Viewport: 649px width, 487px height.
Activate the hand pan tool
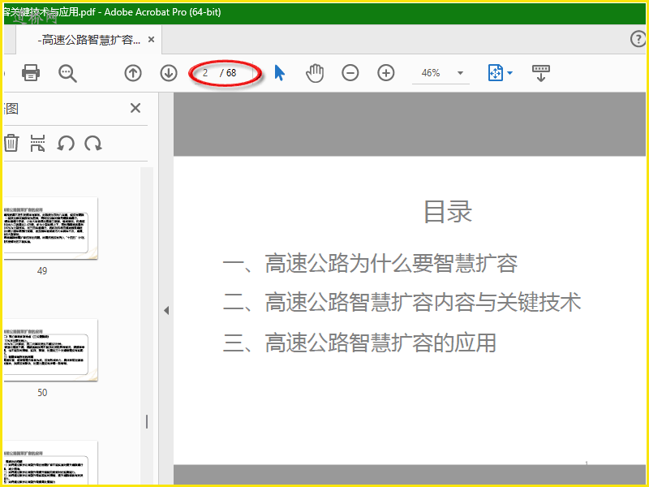tap(315, 73)
